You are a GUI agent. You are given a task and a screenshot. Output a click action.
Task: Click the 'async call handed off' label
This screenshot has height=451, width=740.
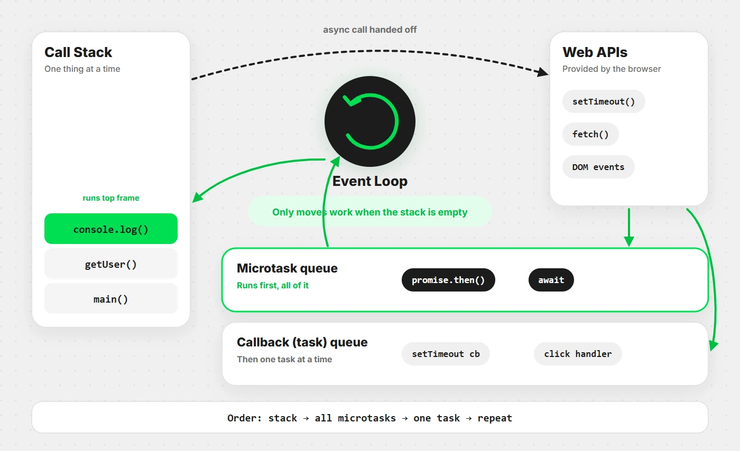click(x=370, y=30)
